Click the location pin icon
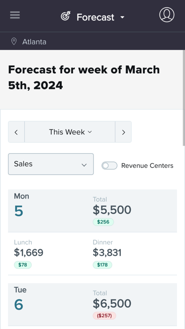185x329 pixels. (14, 42)
